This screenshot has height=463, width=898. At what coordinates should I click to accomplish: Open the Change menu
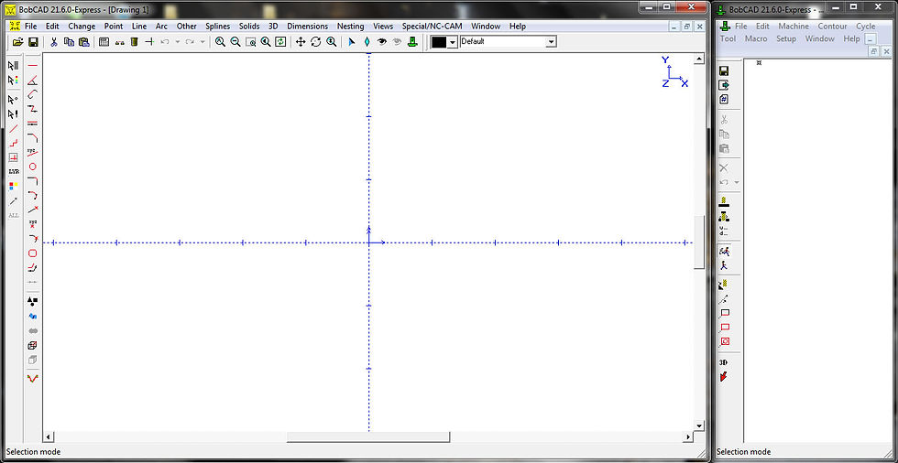point(82,27)
